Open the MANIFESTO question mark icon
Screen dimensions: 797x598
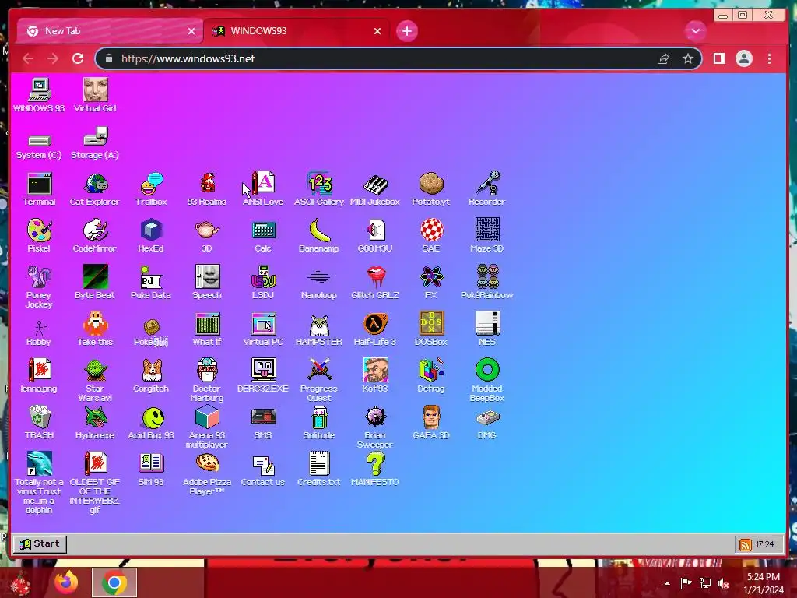(x=375, y=470)
